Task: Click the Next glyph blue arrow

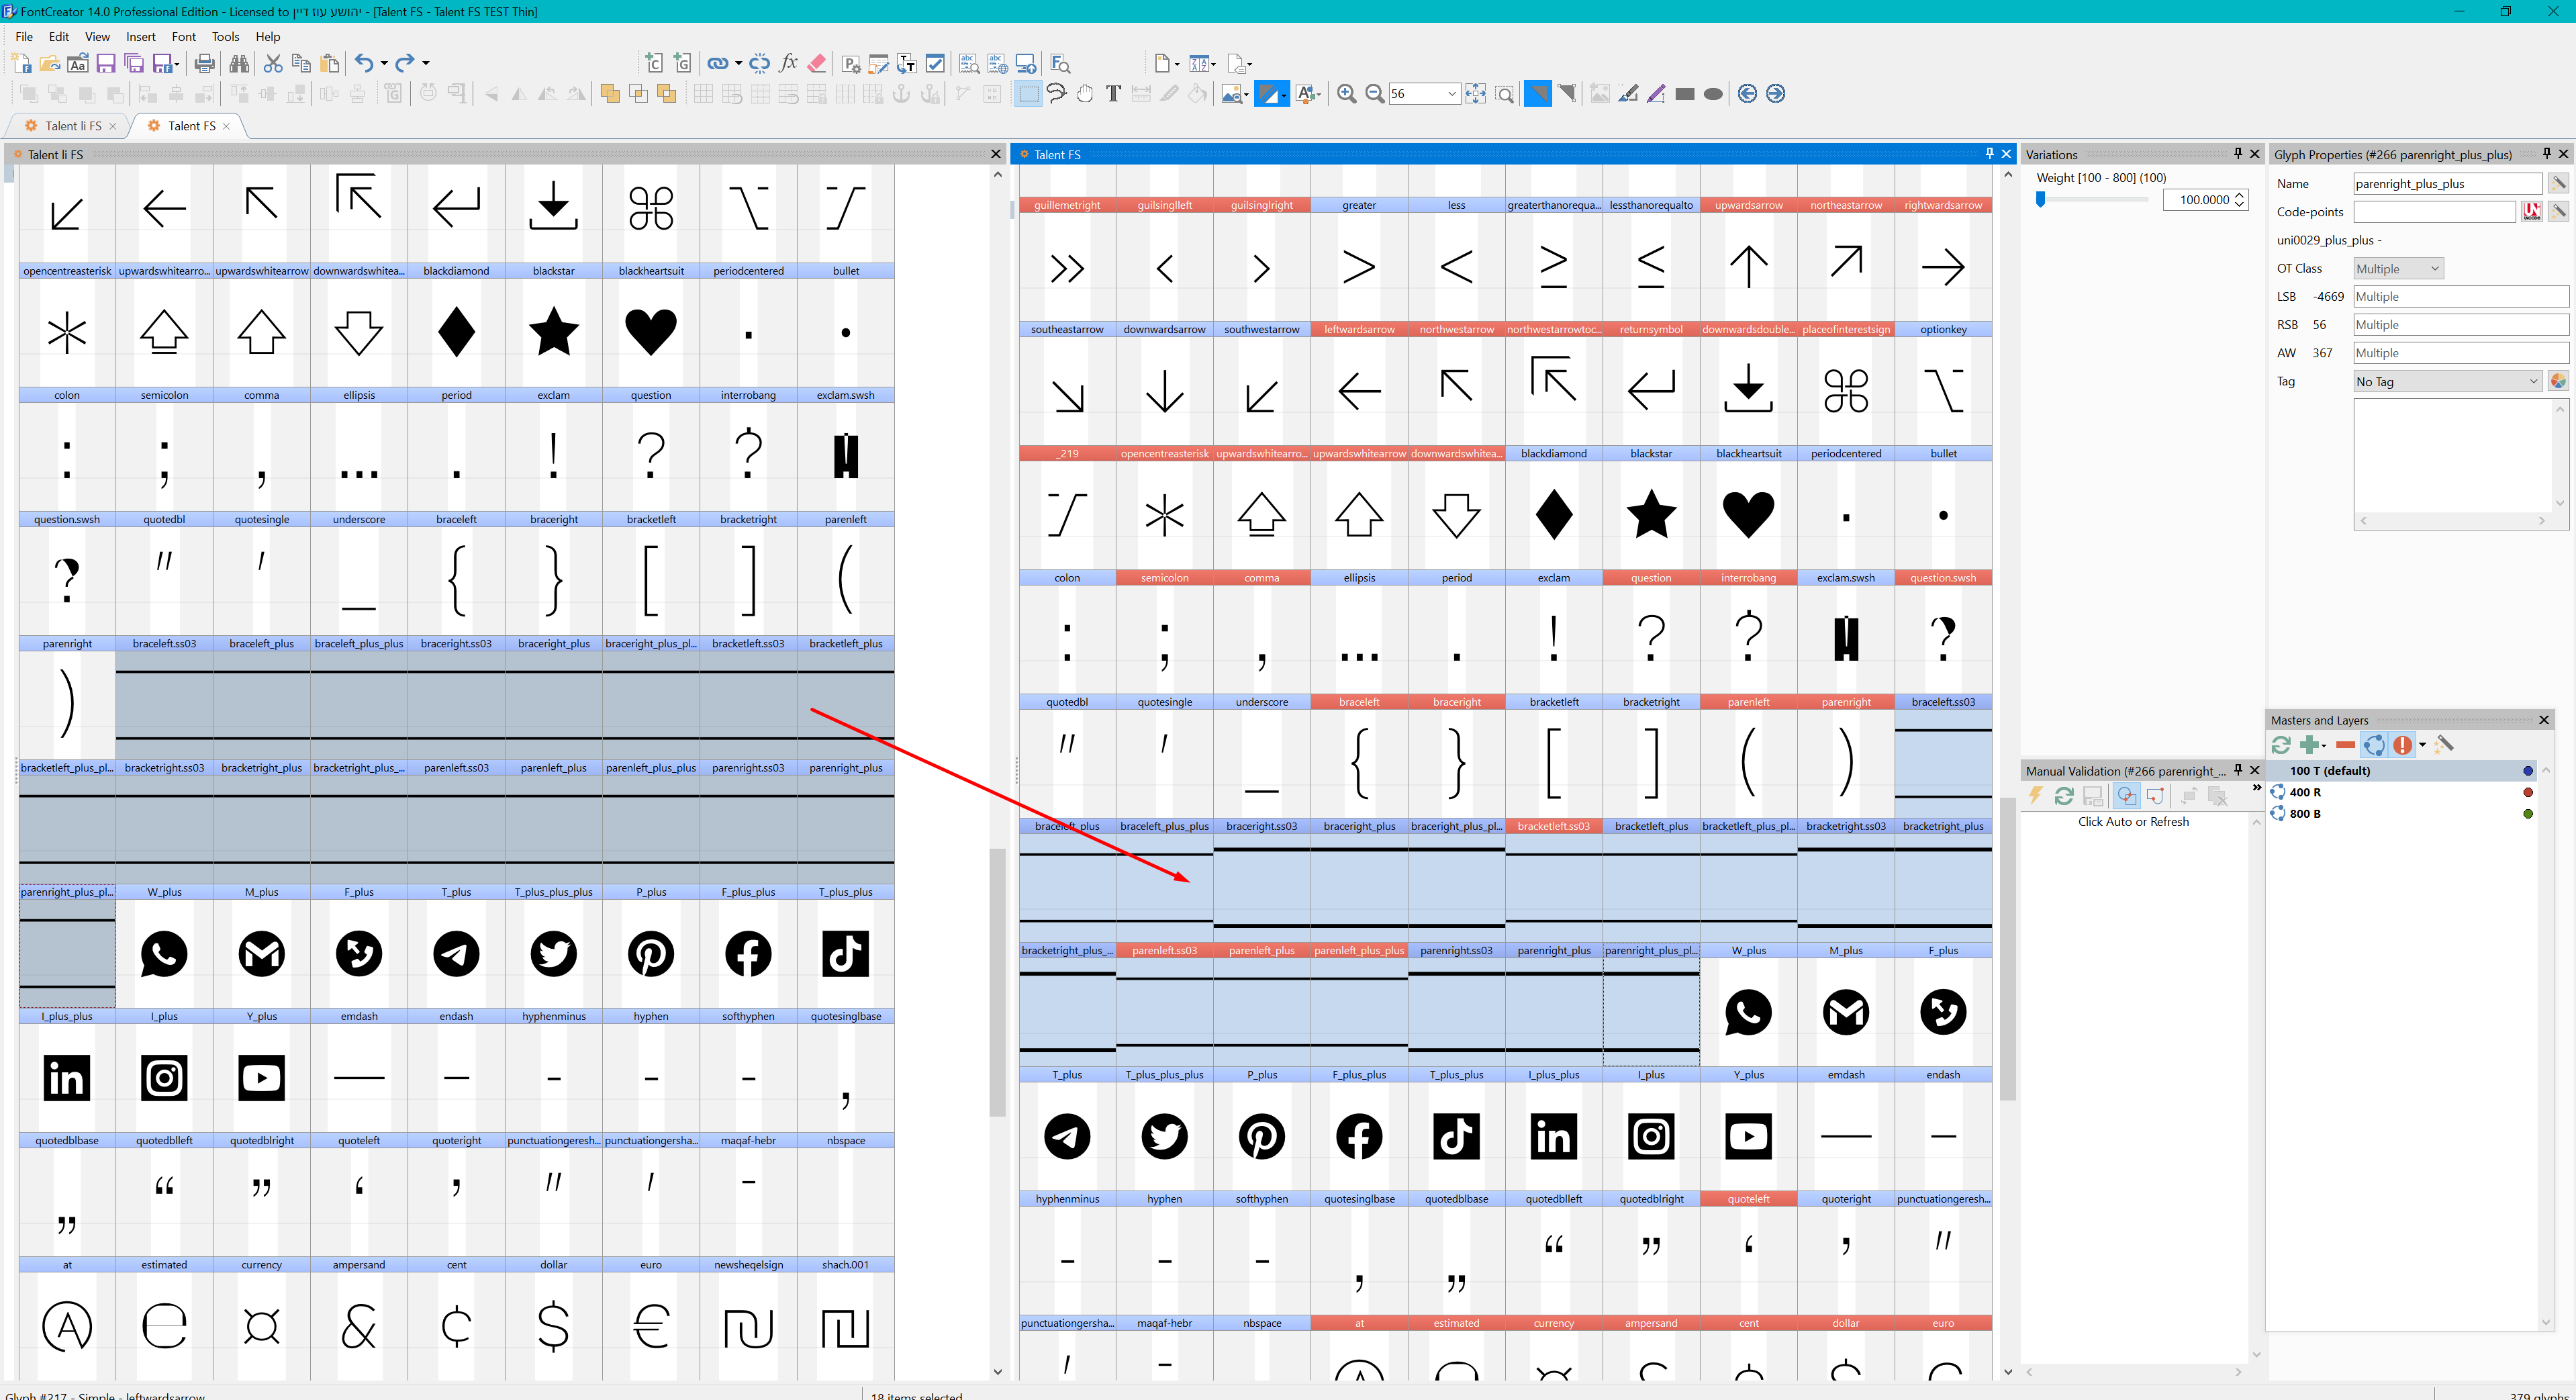Action: tap(1775, 94)
